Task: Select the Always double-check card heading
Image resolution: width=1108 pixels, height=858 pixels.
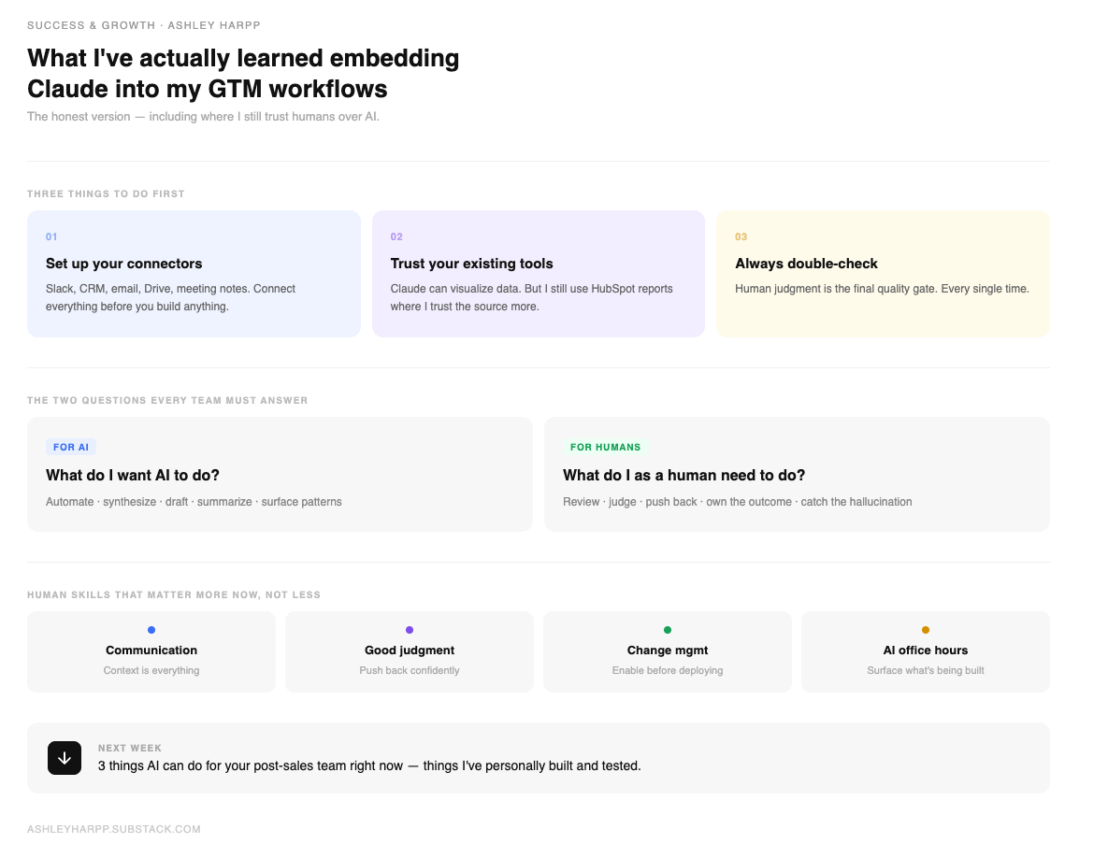Action: [x=806, y=264]
